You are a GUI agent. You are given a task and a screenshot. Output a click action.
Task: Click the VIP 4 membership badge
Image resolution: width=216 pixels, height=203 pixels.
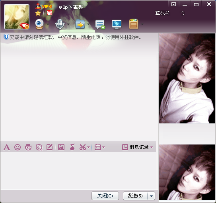click(x=47, y=7)
